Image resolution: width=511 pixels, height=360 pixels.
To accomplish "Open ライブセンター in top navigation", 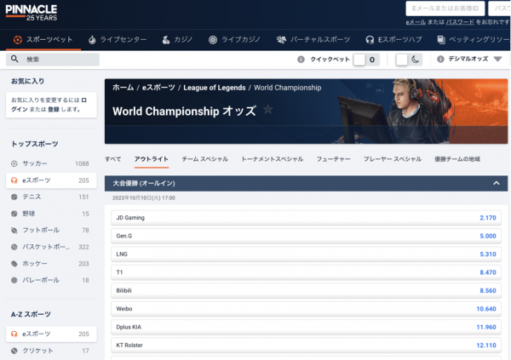I will coord(118,40).
